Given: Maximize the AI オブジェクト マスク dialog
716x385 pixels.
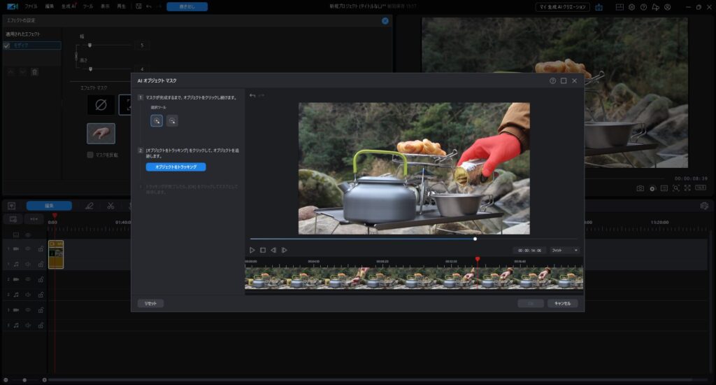Looking at the screenshot, I should [564, 81].
